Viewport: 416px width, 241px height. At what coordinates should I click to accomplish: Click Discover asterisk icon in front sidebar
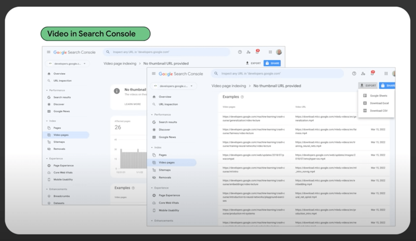tap(154, 130)
